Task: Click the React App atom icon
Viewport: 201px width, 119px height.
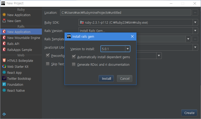Action: (x=4, y=72)
